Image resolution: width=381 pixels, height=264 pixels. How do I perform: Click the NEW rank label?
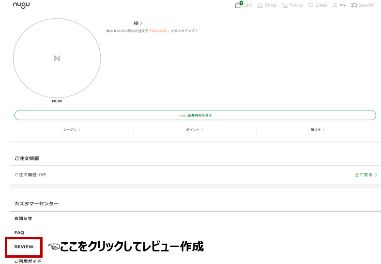(x=57, y=101)
